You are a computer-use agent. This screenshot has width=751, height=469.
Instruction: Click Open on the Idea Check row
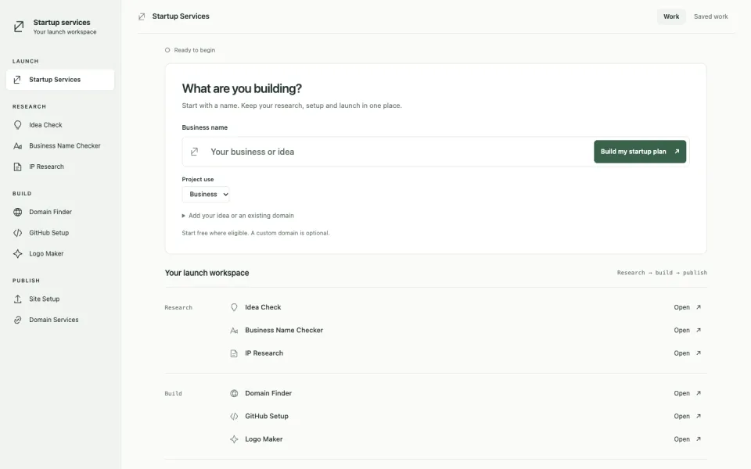click(688, 307)
